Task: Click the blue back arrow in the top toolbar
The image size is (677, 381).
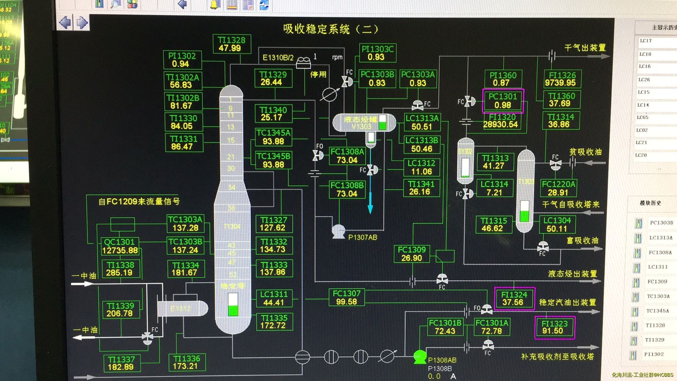Action: 183,4
